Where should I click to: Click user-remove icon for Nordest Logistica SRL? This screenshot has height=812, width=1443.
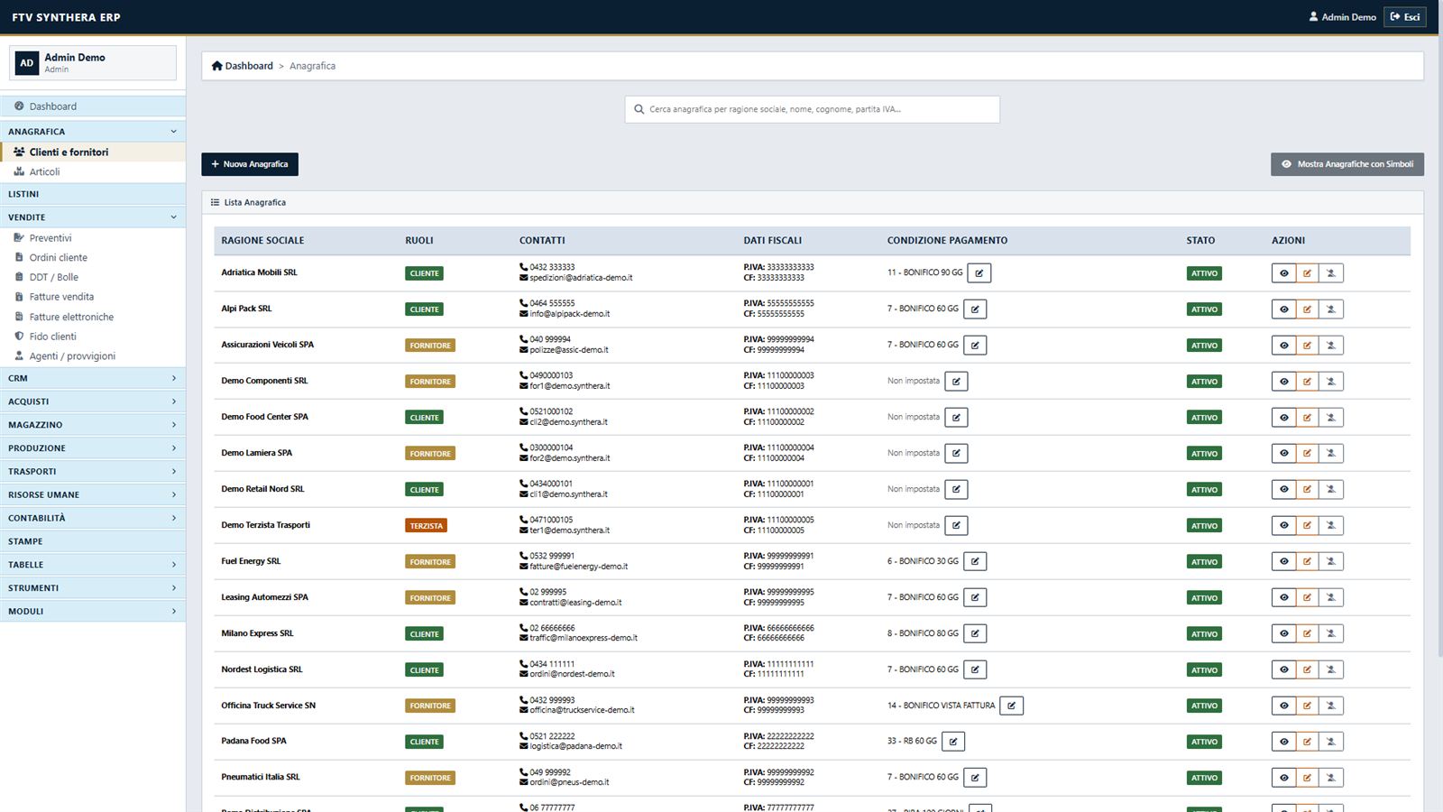(1331, 670)
